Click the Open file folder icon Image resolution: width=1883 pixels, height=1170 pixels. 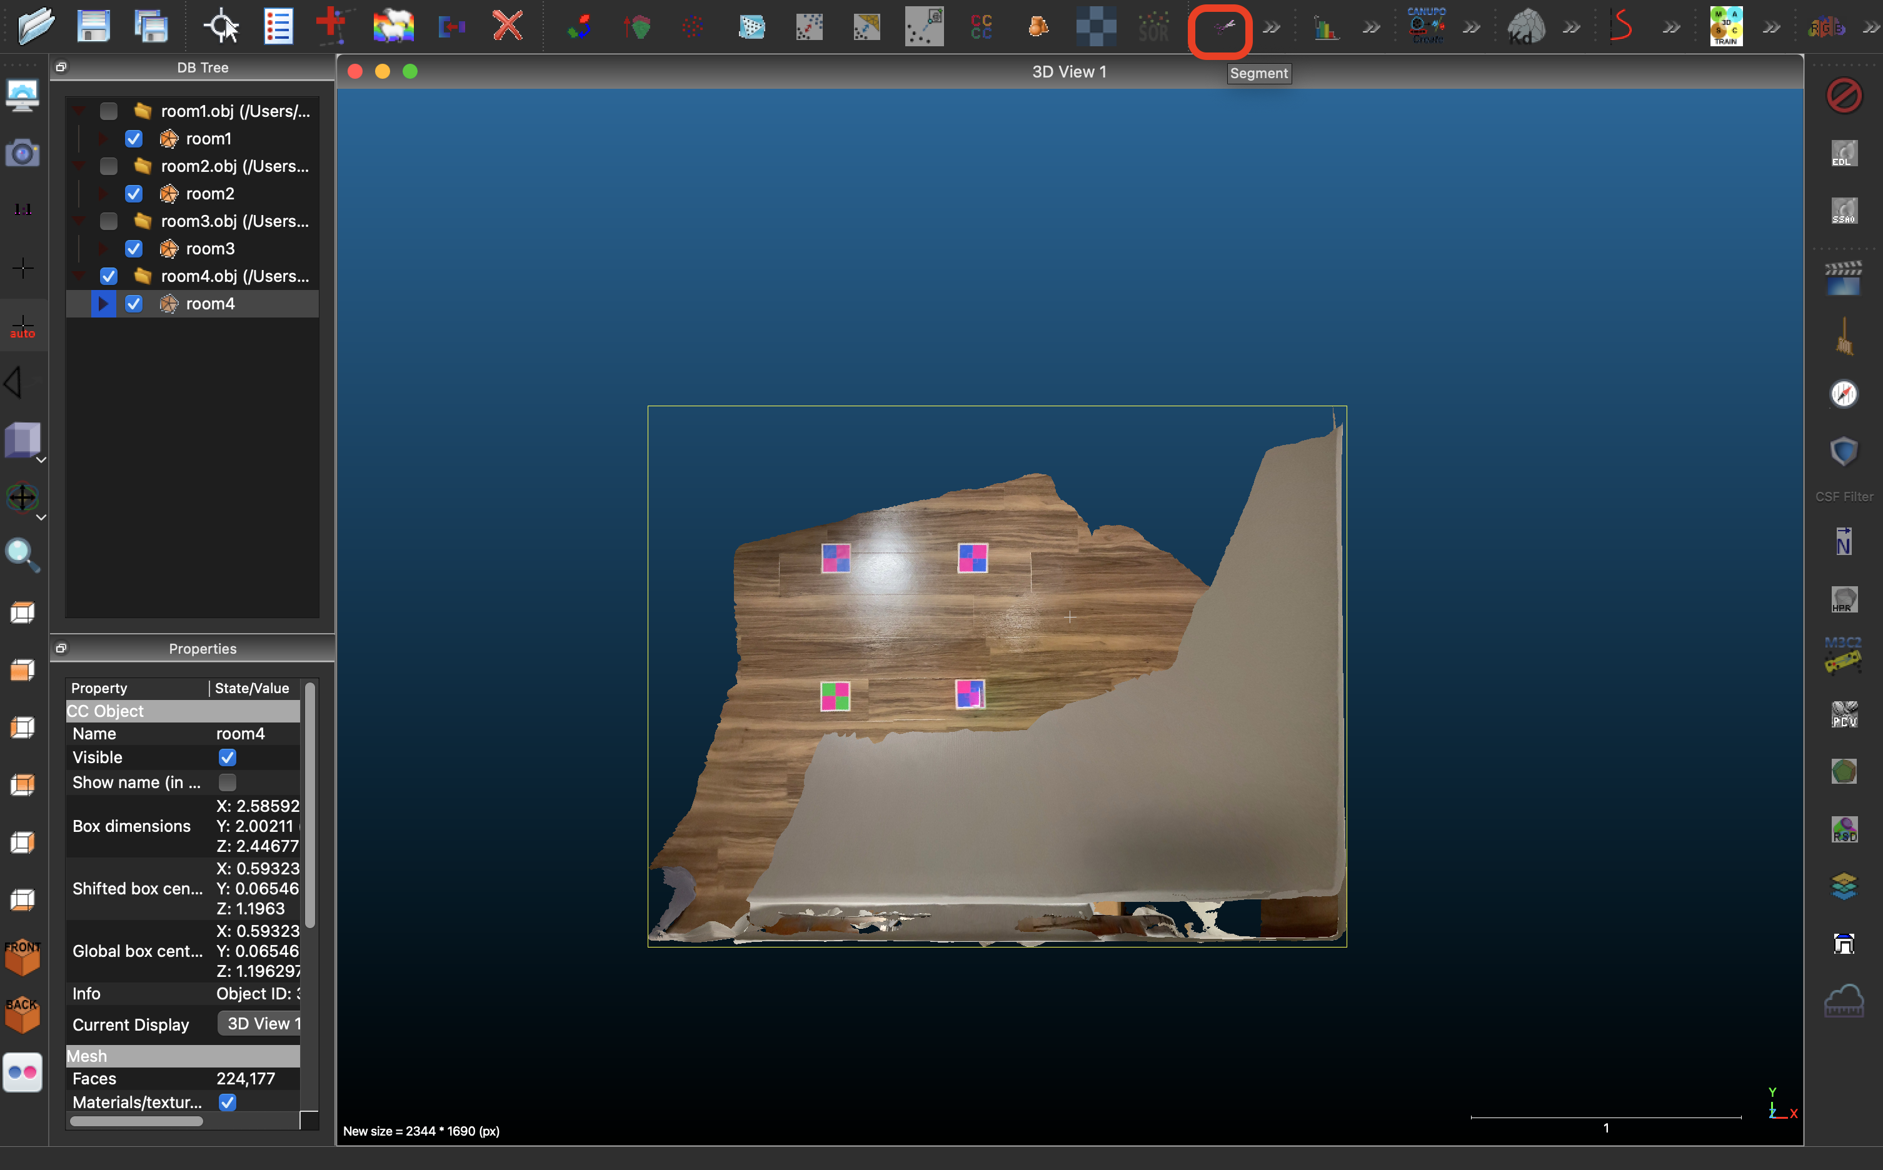pyautogui.click(x=36, y=26)
